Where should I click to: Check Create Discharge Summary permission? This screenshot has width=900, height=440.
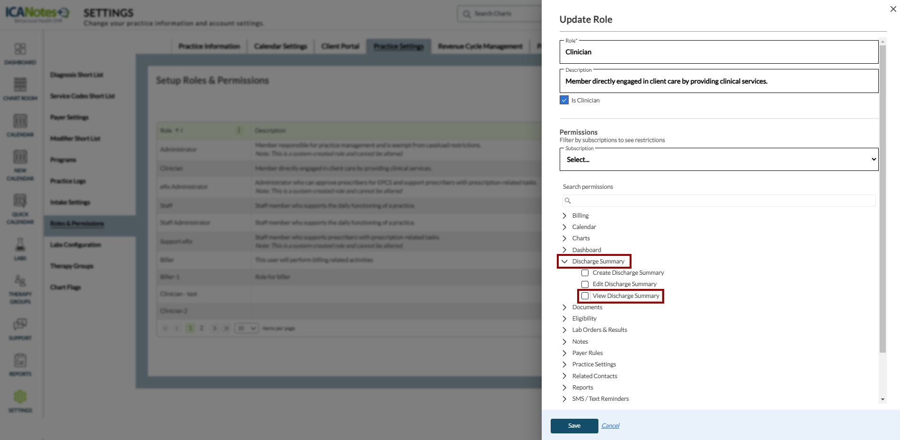585,273
